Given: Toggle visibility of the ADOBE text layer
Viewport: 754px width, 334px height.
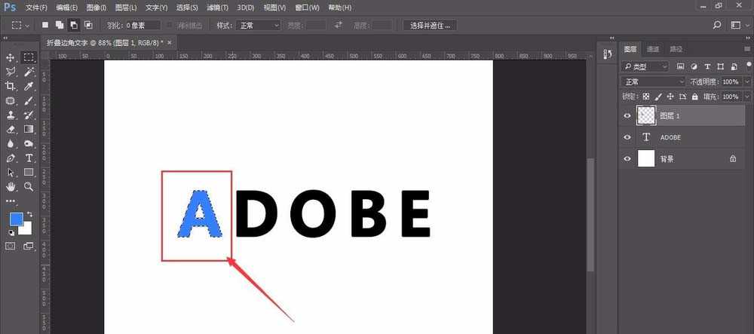Looking at the screenshot, I should click(627, 137).
